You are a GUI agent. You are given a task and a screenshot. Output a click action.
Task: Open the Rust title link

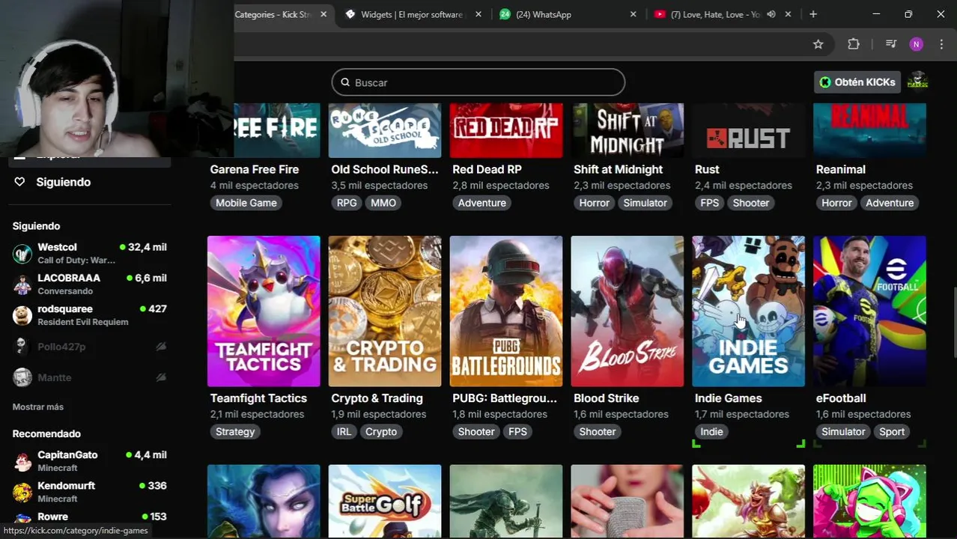(x=707, y=169)
